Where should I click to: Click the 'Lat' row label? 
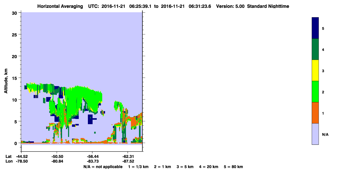click(8, 157)
